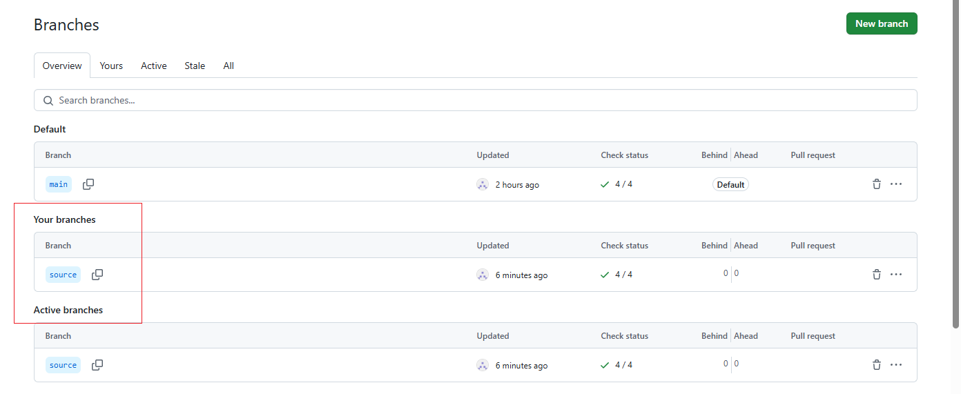Delete source branch in Active branches
The image size is (961, 394).
tap(877, 365)
